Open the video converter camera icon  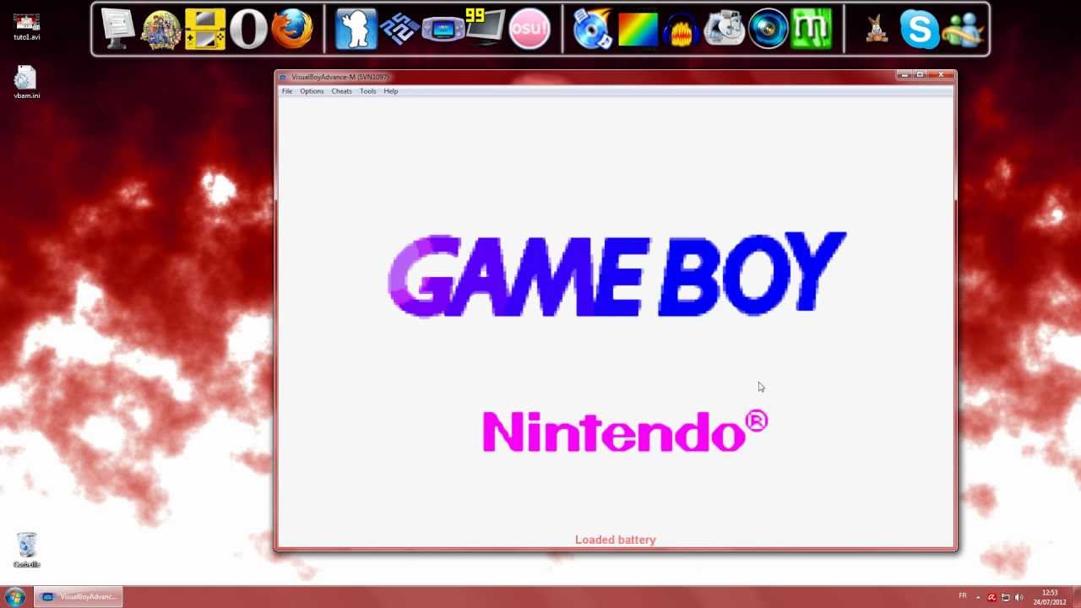click(x=725, y=30)
